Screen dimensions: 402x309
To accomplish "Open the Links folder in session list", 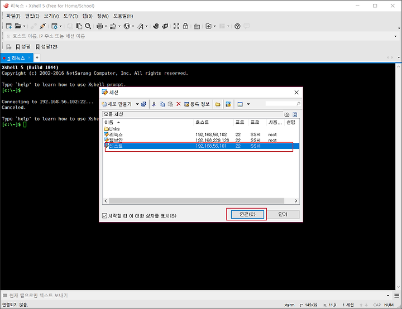I will click(x=112, y=129).
